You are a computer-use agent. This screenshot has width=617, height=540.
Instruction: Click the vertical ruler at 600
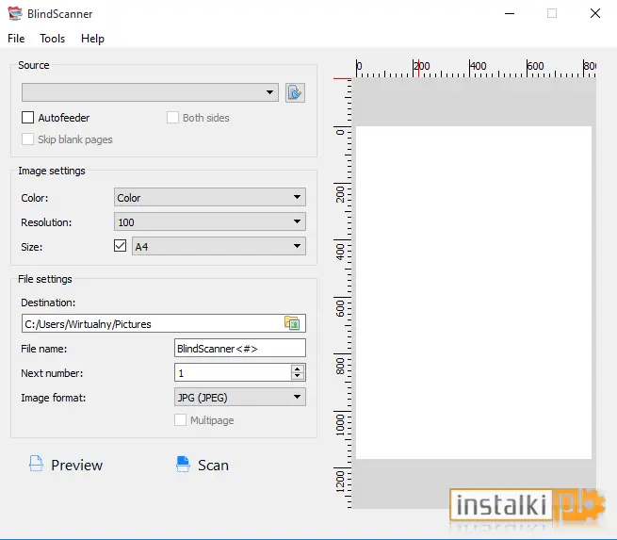[340, 308]
